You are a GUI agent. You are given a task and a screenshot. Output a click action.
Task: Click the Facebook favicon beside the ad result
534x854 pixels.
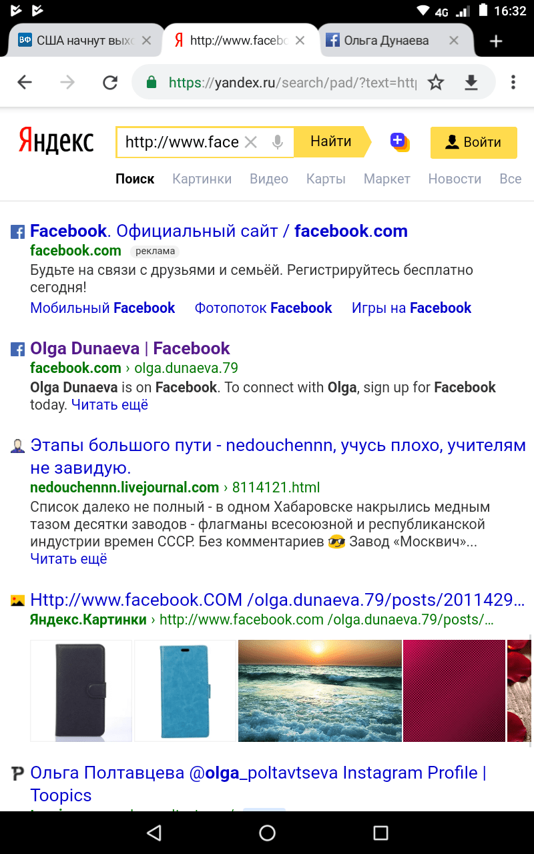point(17,232)
